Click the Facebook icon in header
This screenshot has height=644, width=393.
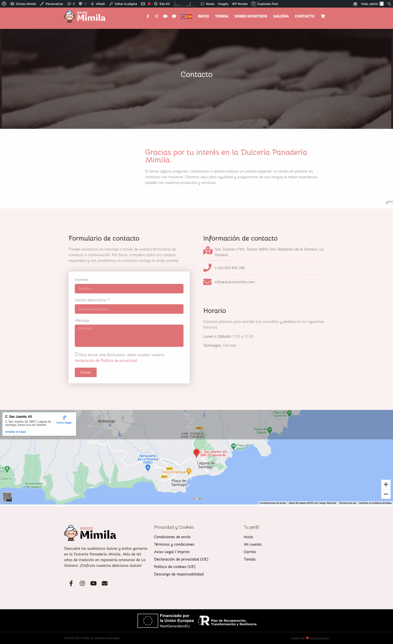(x=148, y=16)
